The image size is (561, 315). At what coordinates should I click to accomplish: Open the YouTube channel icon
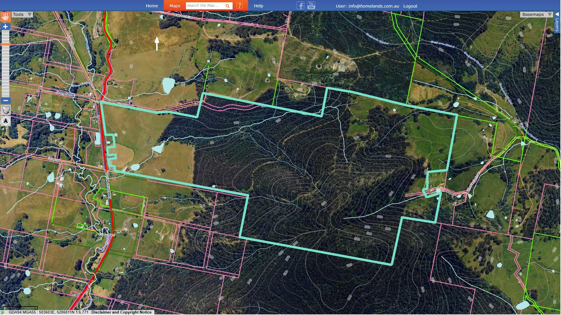pyautogui.click(x=311, y=5)
